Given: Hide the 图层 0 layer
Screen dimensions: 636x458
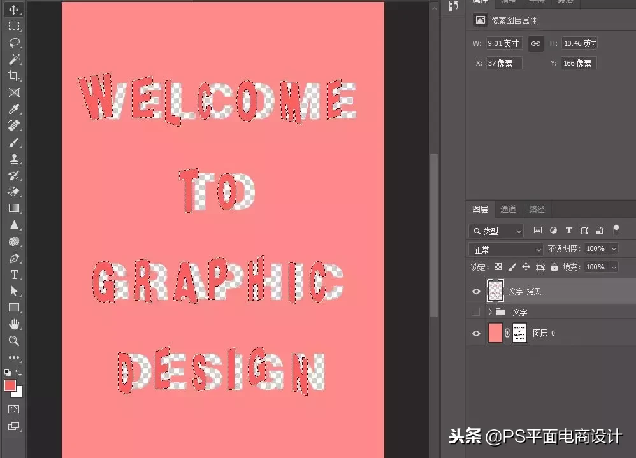Looking at the screenshot, I should (476, 334).
